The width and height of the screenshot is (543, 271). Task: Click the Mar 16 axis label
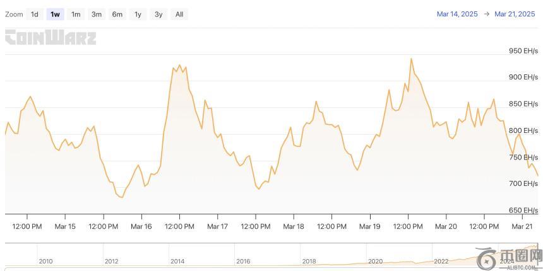pos(141,226)
